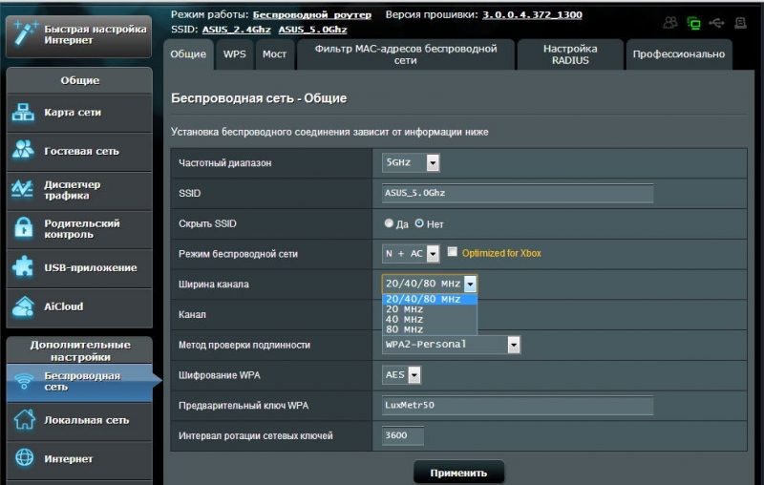Click the printer status icon in header
Viewport: 764px width, 485px height.
[741, 22]
